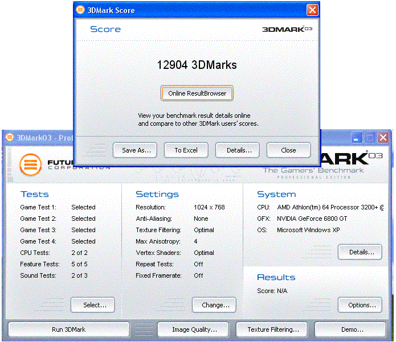This screenshot has width=396, height=342.
Task: Click Sound Tests '2 of 3' value
Action: click(79, 275)
